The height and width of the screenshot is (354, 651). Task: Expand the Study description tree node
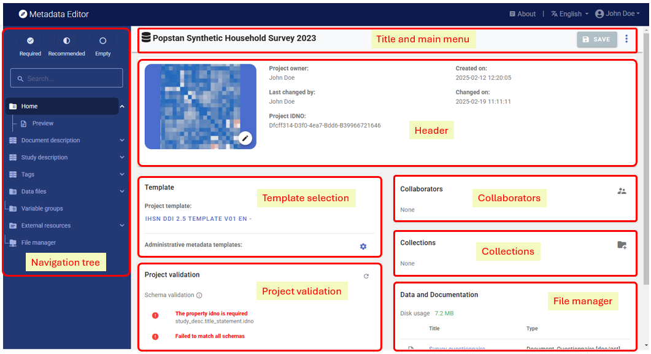pos(122,158)
